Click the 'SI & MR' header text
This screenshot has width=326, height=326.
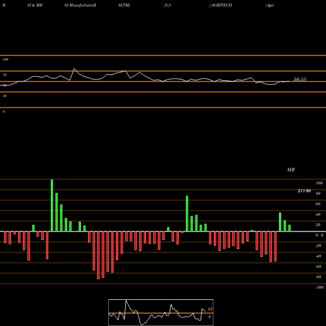point(35,5)
